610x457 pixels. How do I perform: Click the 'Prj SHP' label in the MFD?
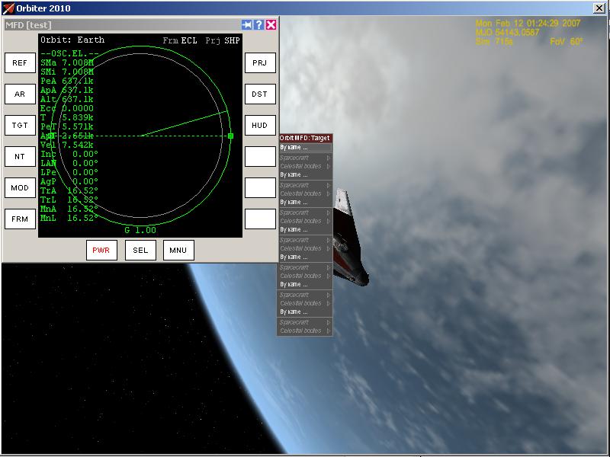click(x=223, y=40)
